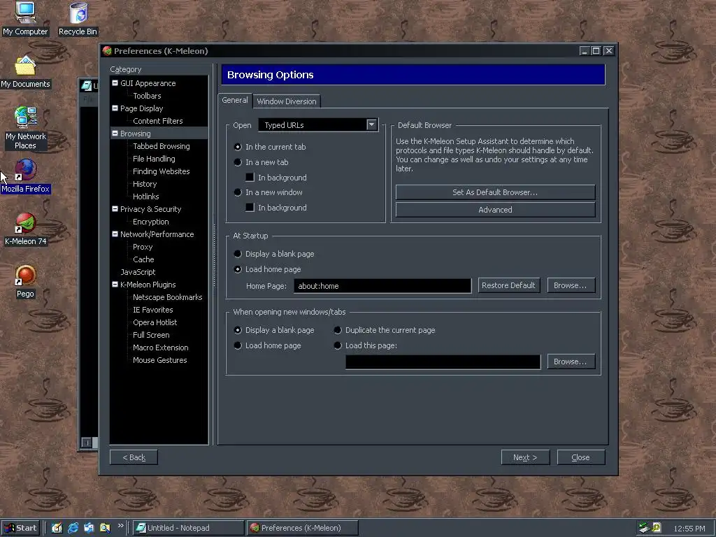Open Toolbars category

click(147, 96)
